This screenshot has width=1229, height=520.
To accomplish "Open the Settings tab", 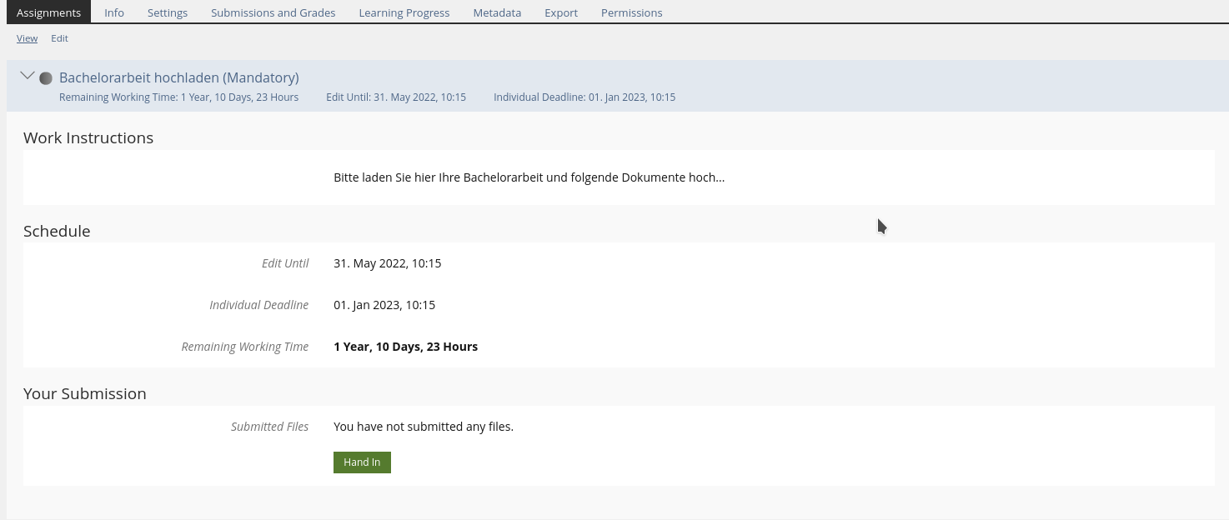I will (168, 12).
